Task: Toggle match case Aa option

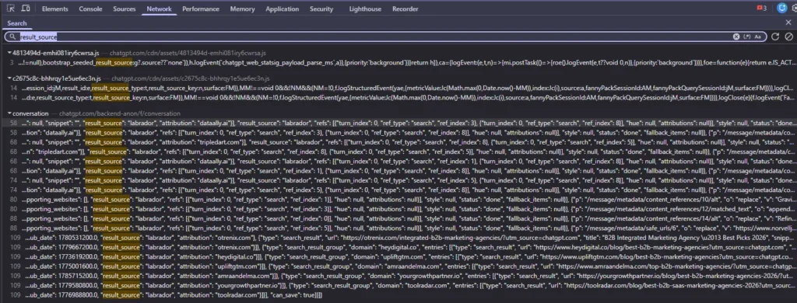Action: click(x=757, y=37)
